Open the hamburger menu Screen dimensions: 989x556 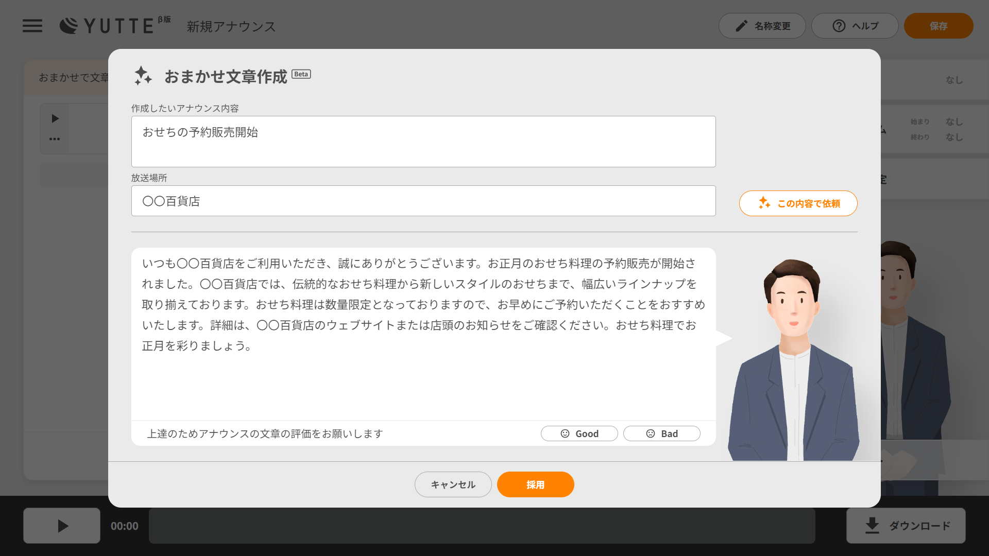click(x=32, y=26)
